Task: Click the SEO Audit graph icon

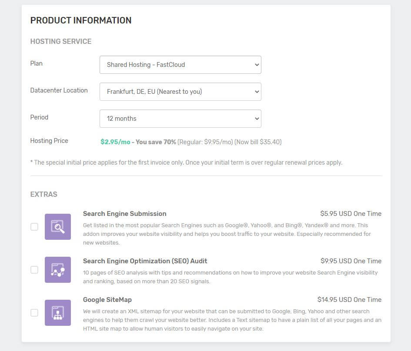Action: [57, 270]
